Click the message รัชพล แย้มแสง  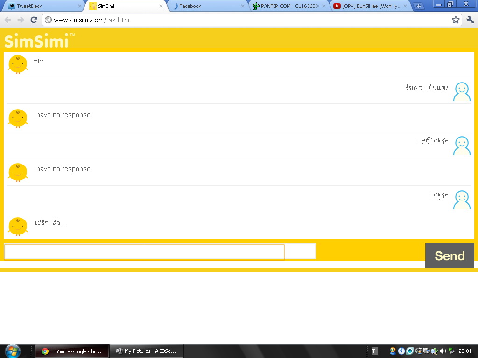click(x=427, y=88)
